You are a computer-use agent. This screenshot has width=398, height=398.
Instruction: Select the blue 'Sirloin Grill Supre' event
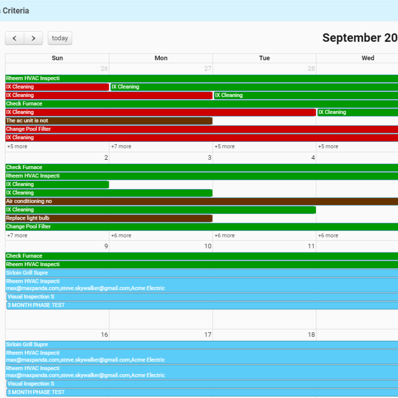point(26,273)
